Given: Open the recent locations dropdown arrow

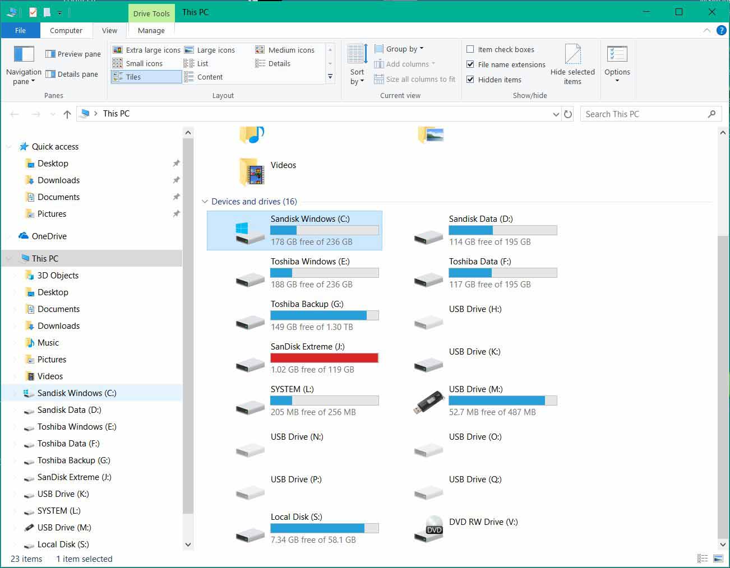Looking at the screenshot, I should point(53,114).
